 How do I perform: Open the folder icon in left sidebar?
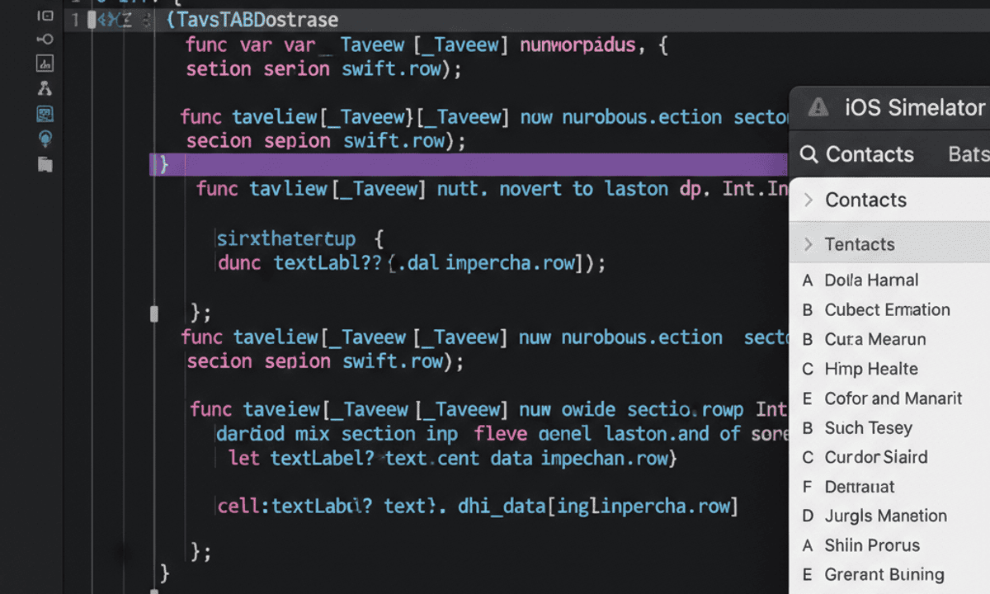[45, 164]
